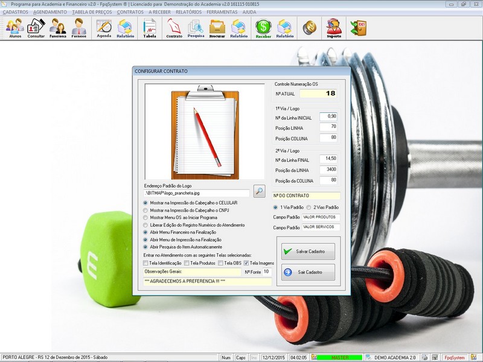Click the Procurar file box icon
Image resolution: width=483 pixels, height=362 pixels.
(217, 28)
